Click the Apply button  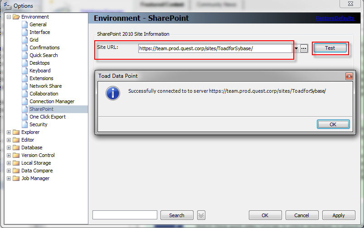coord(339,215)
